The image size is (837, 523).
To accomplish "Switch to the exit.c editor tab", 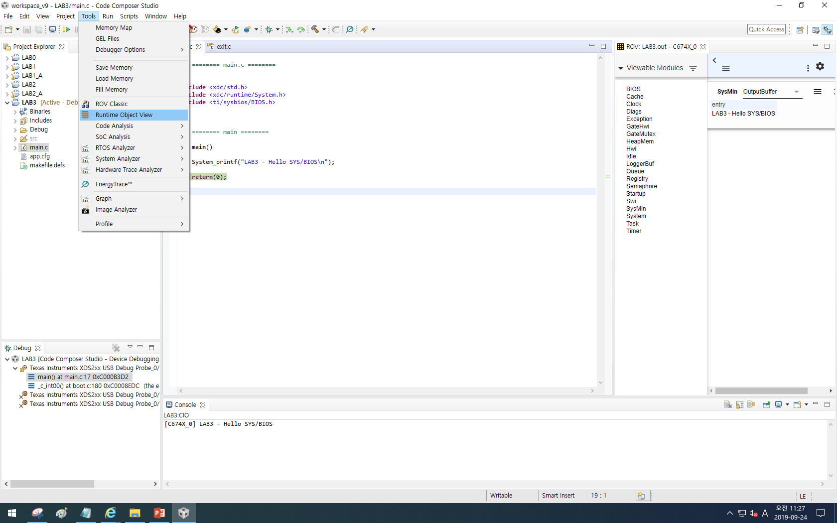I will click(220, 47).
